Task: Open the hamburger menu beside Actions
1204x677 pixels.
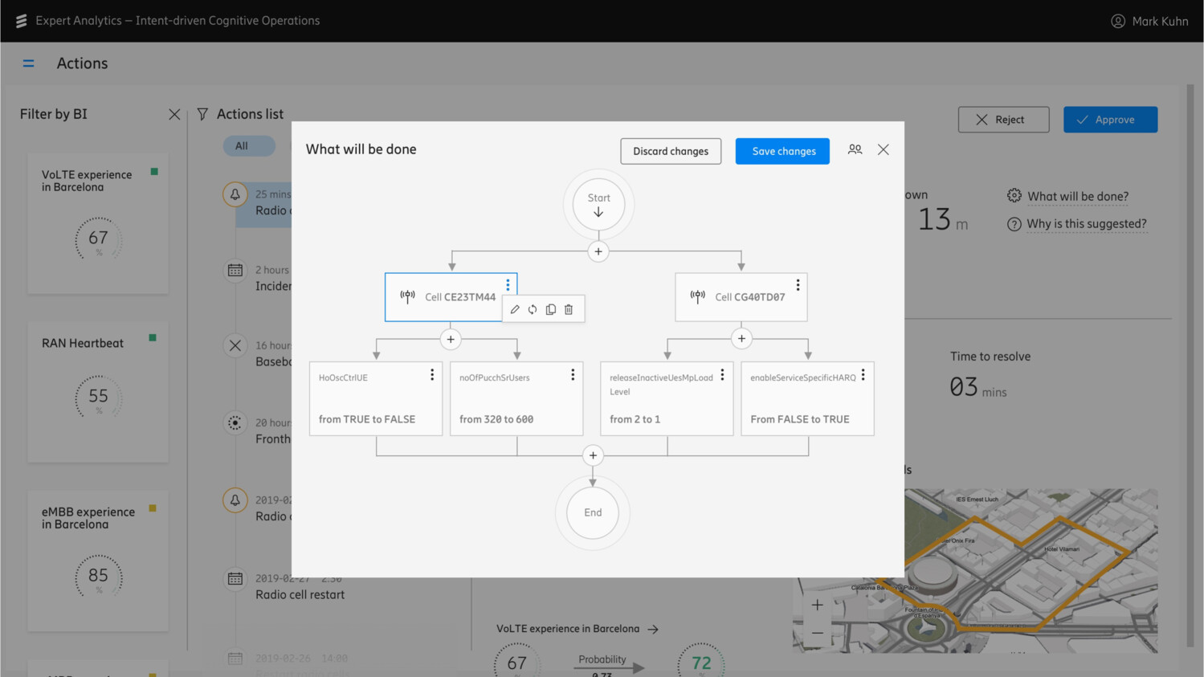Action: click(29, 63)
